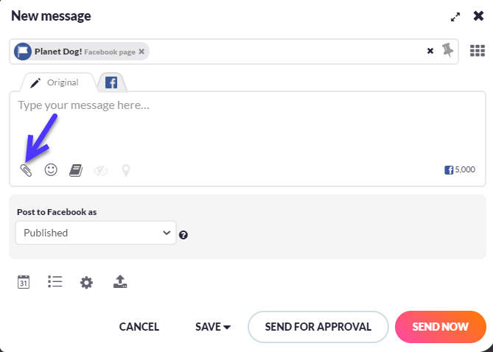Add a location with the pin marker icon

click(126, 170)
